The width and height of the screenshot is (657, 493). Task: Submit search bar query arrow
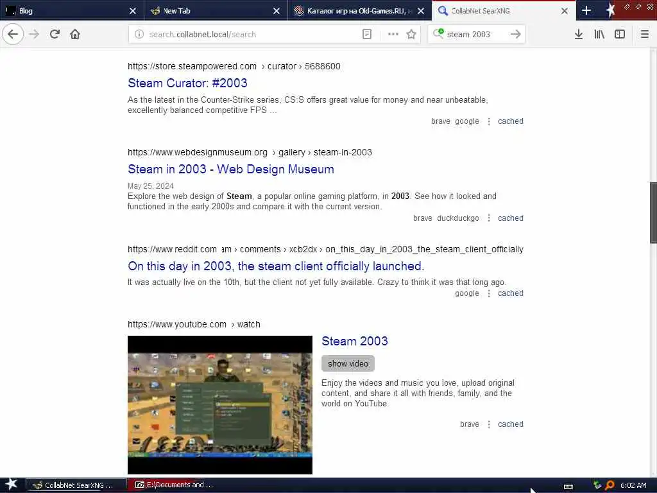coord(516,34)
